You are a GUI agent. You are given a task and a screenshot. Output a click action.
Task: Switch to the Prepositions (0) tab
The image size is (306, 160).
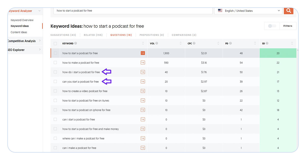tap(152, 35)
